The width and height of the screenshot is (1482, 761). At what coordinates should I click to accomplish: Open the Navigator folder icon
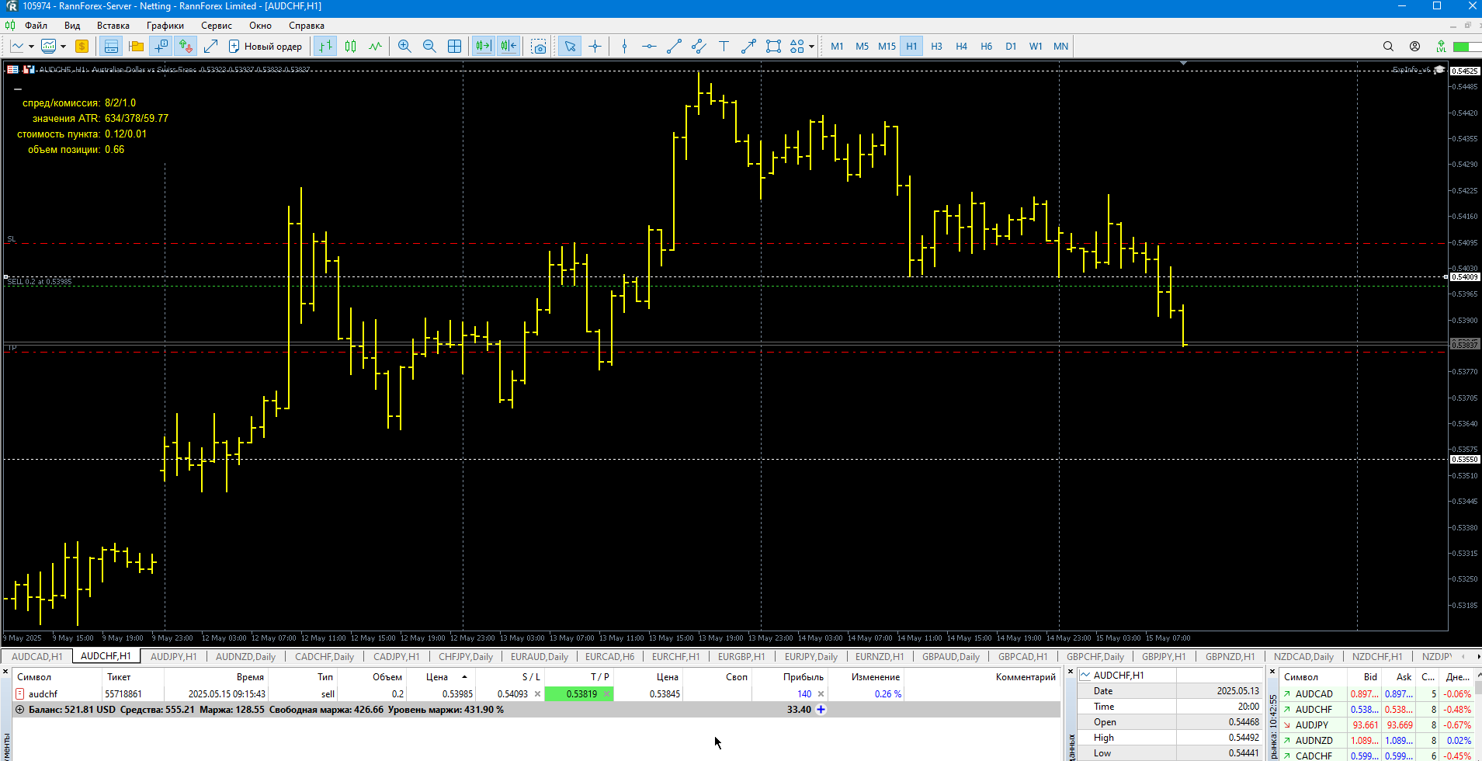tap(136, 47)
